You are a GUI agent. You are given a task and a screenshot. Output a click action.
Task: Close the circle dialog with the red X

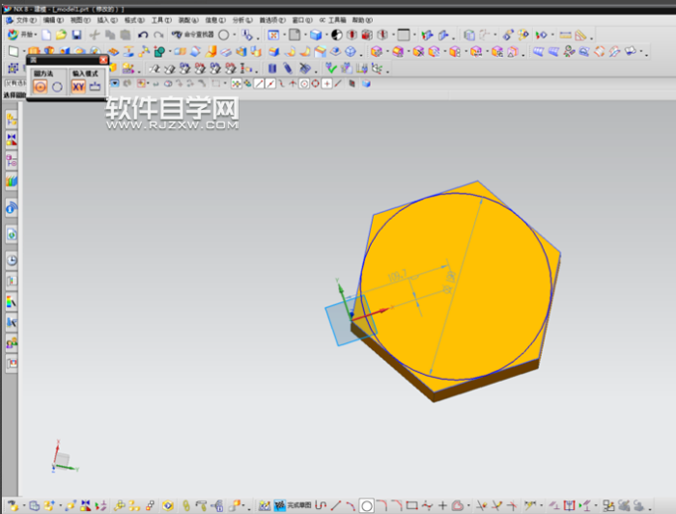click(103, 60)
